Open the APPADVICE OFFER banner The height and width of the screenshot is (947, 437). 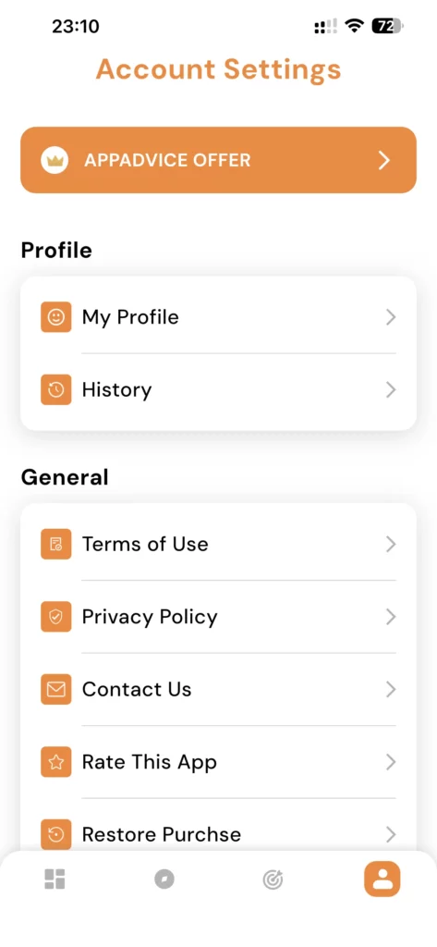pos(218,160)
